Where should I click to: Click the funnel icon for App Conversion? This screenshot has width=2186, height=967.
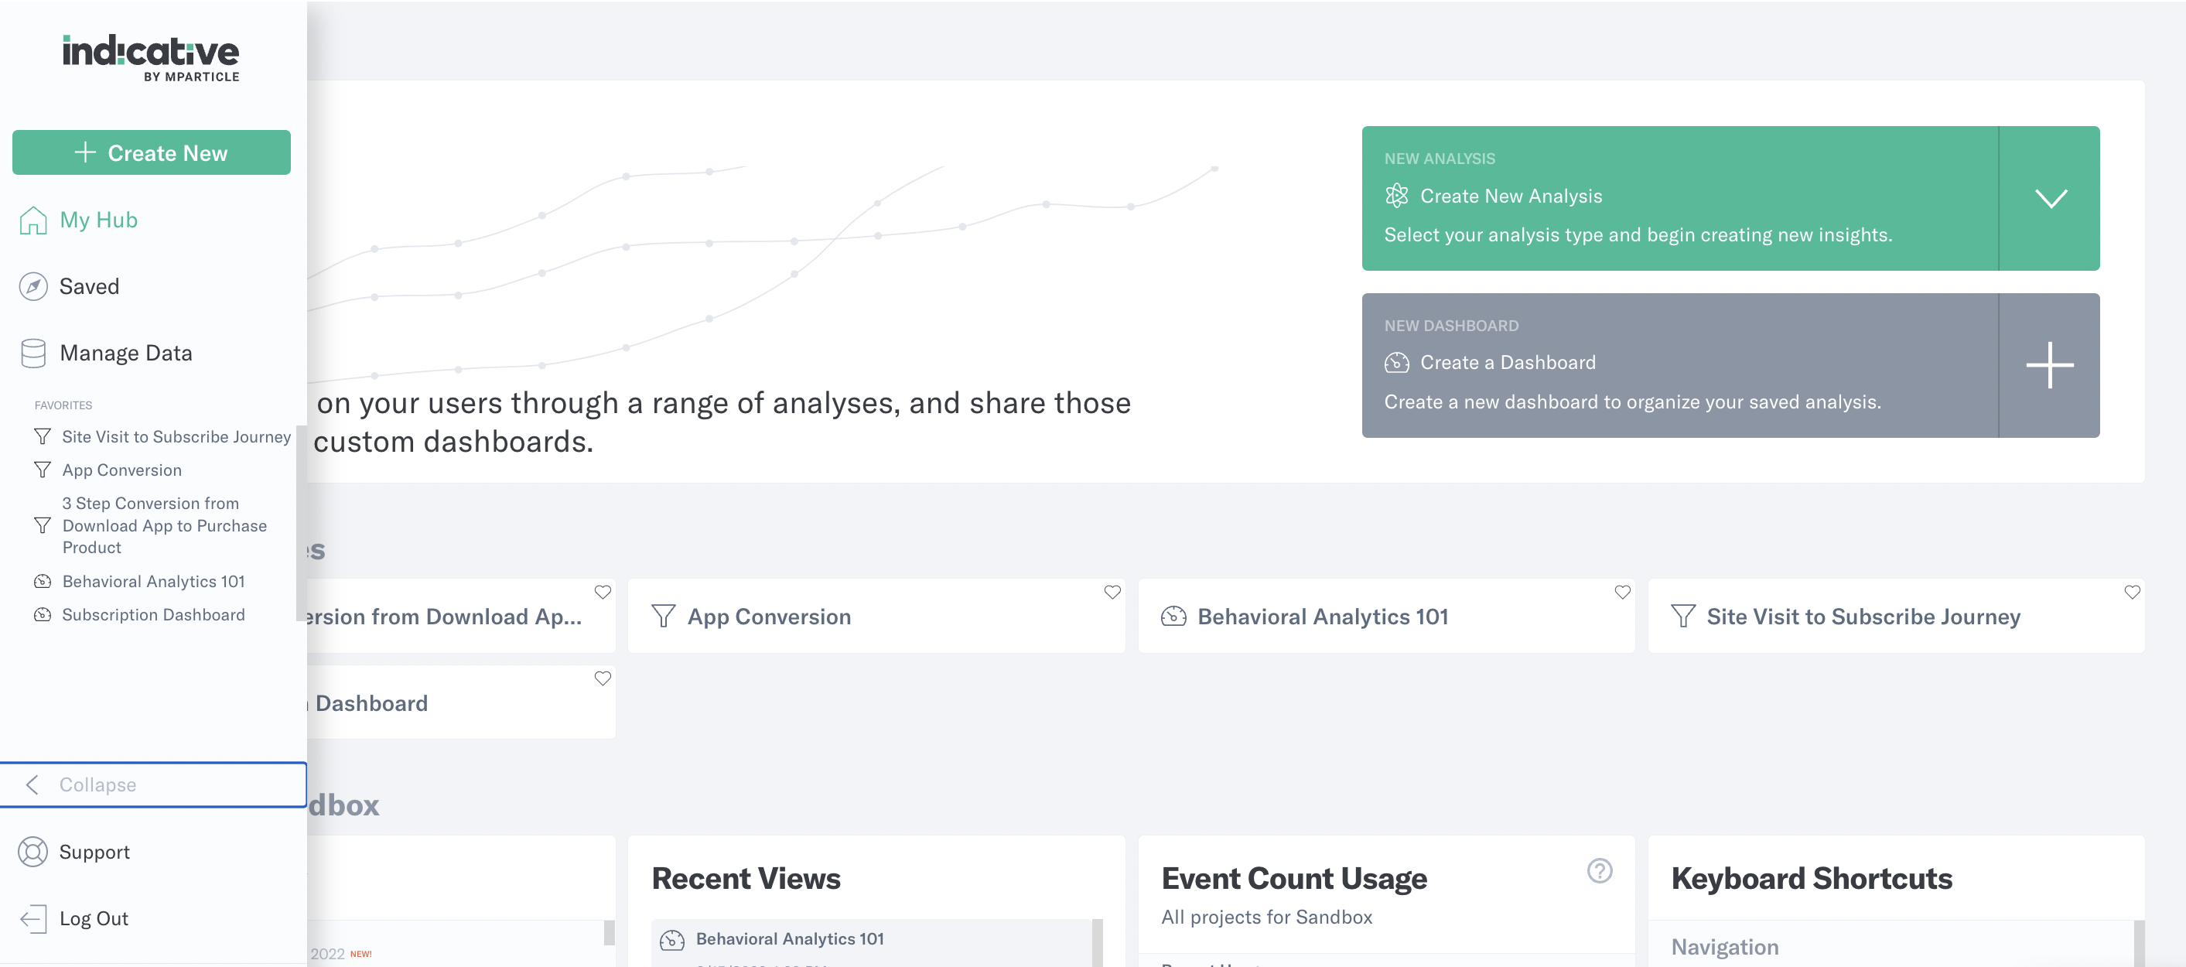665,616
